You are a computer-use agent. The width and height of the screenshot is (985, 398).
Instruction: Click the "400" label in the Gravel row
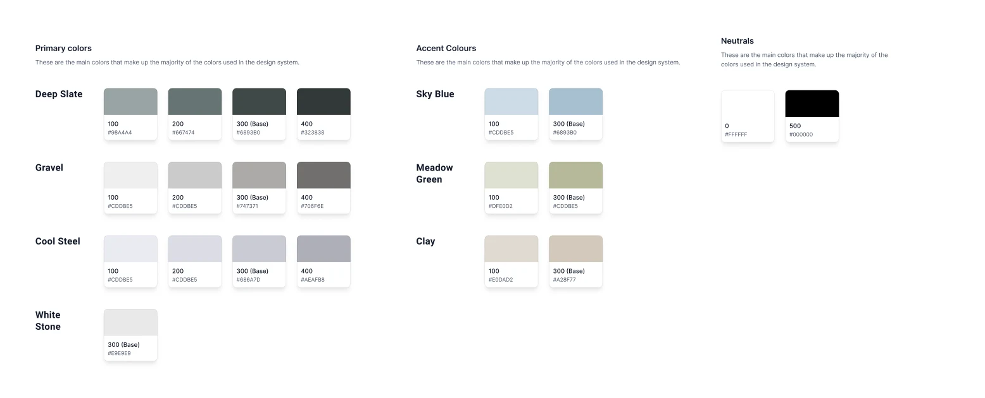click(307, 197)
